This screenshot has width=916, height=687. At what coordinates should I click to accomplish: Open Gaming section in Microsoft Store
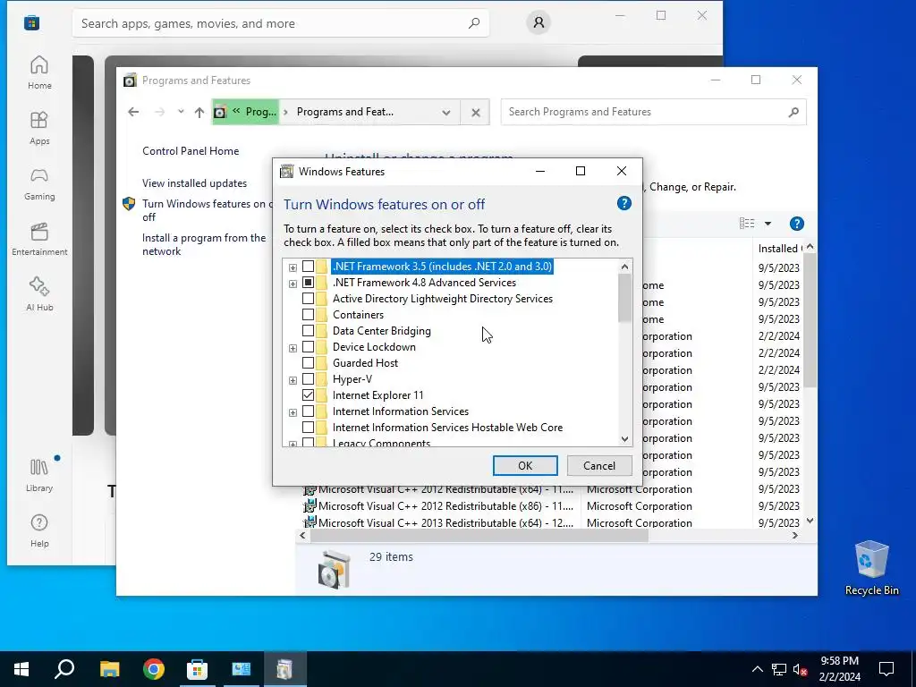click(39, 183)
